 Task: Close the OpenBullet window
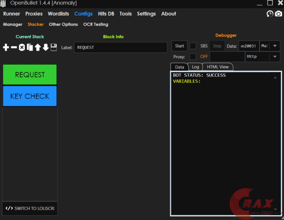[x=280, y=3]
